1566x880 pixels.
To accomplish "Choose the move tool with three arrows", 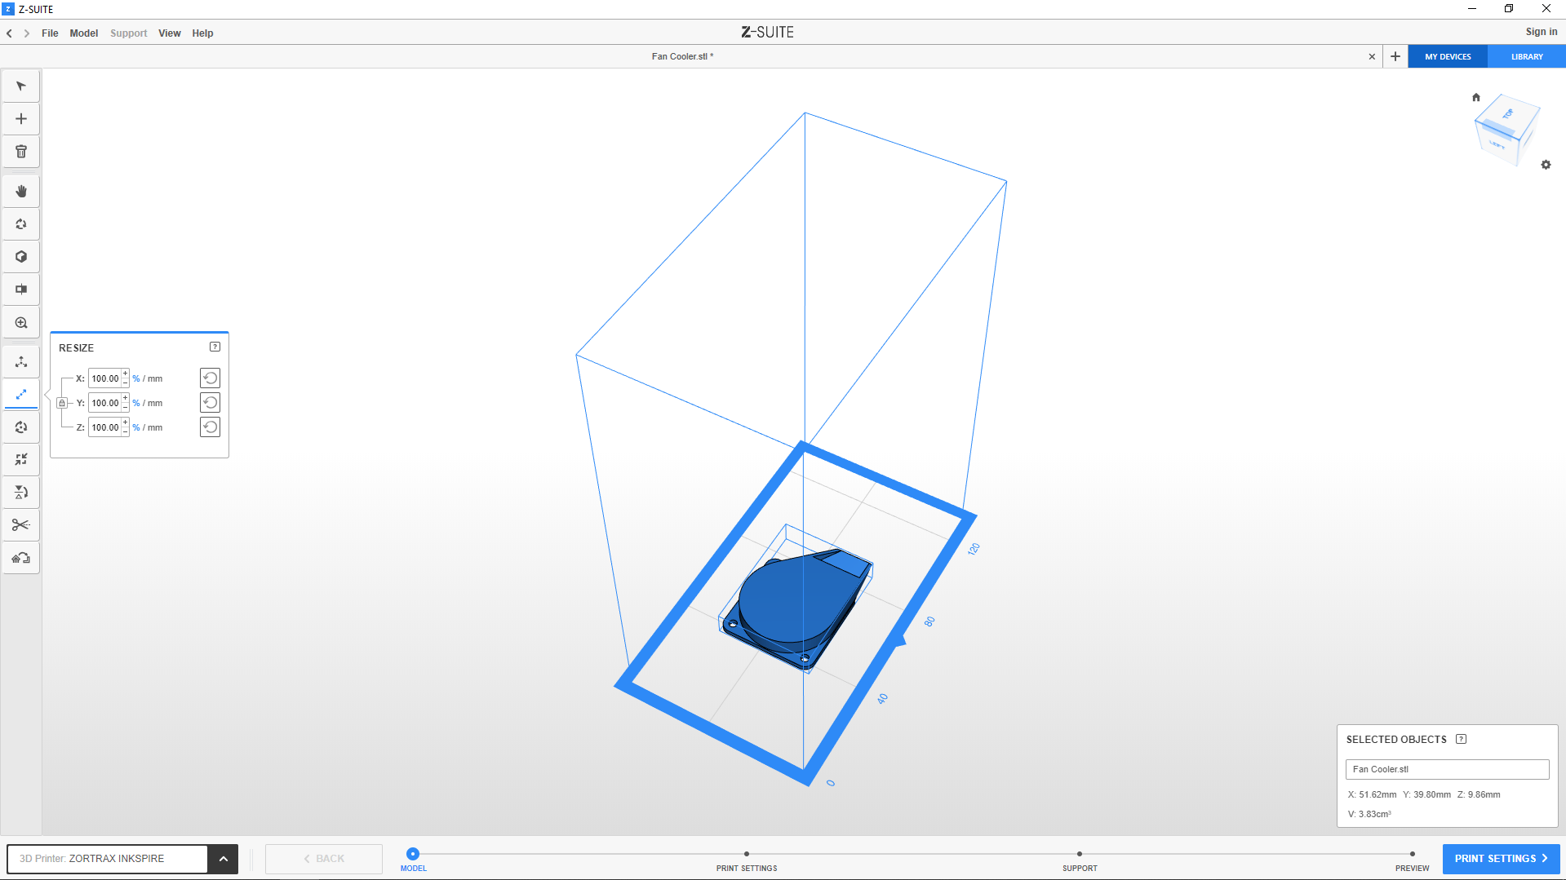I will (21, 362).
